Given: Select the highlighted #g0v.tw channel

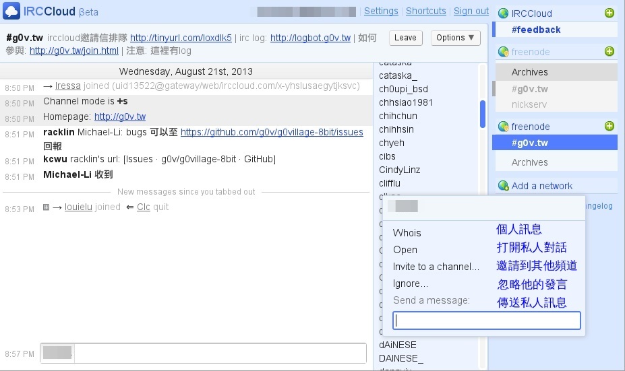Looking at the screenshot, I should tap(555, 143).
